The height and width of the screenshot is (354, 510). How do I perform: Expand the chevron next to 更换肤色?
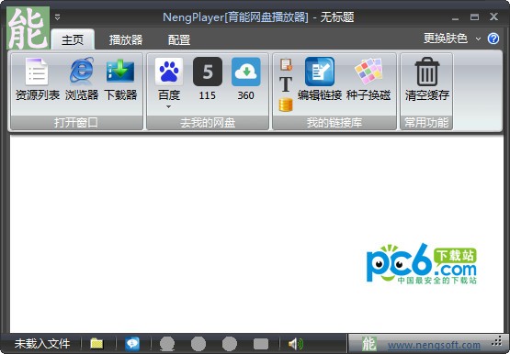pyautogui.click(x=478, y=39)
